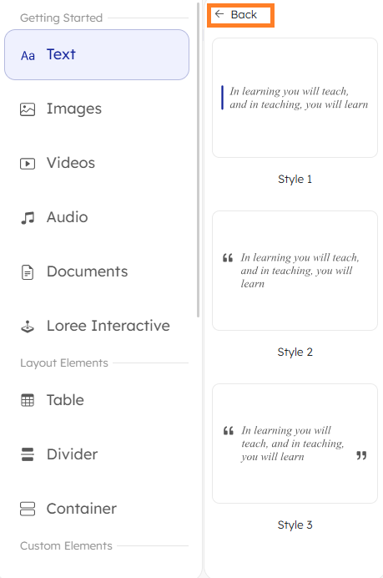The height and width of the screenshot is (578, 383).
Task: Open the Images menu item
Action: tap(97, 109)
